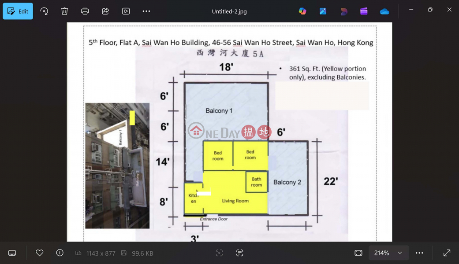This screenshot has height=264, width=459.
Task: Open the Print dialog
Action: click(x=85, y=11)
